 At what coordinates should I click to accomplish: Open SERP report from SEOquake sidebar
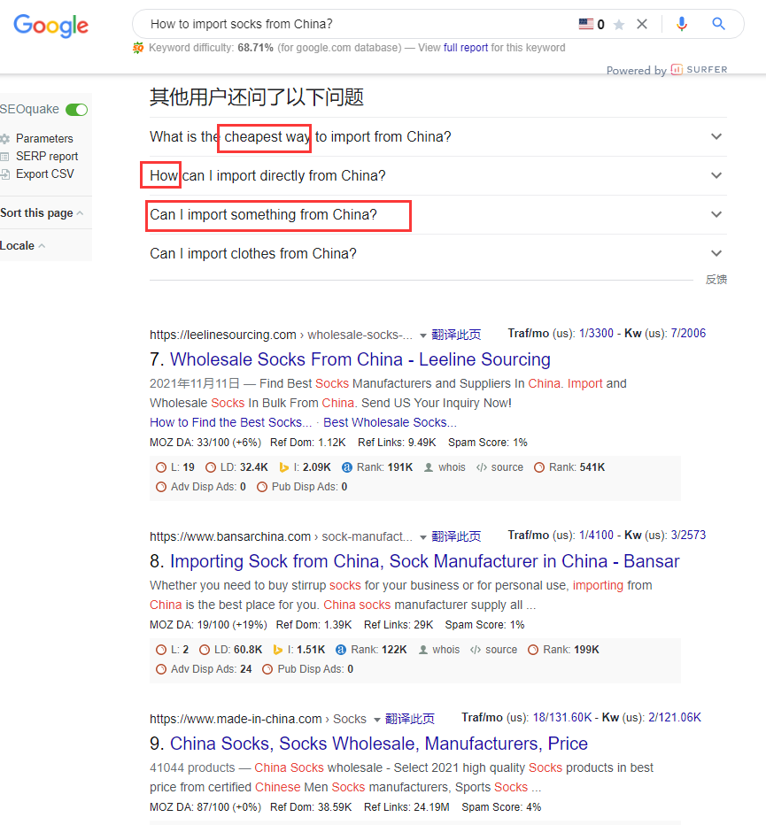(x=46, y=157)
